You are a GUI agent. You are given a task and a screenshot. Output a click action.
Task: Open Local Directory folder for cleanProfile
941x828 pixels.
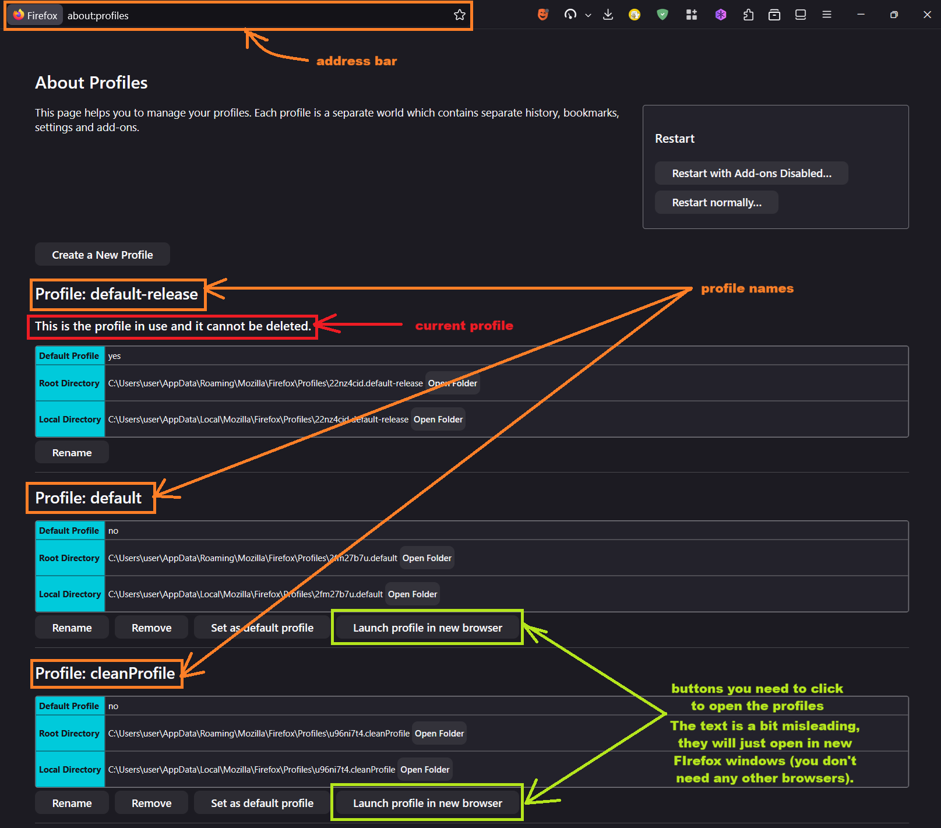(425, 770)
